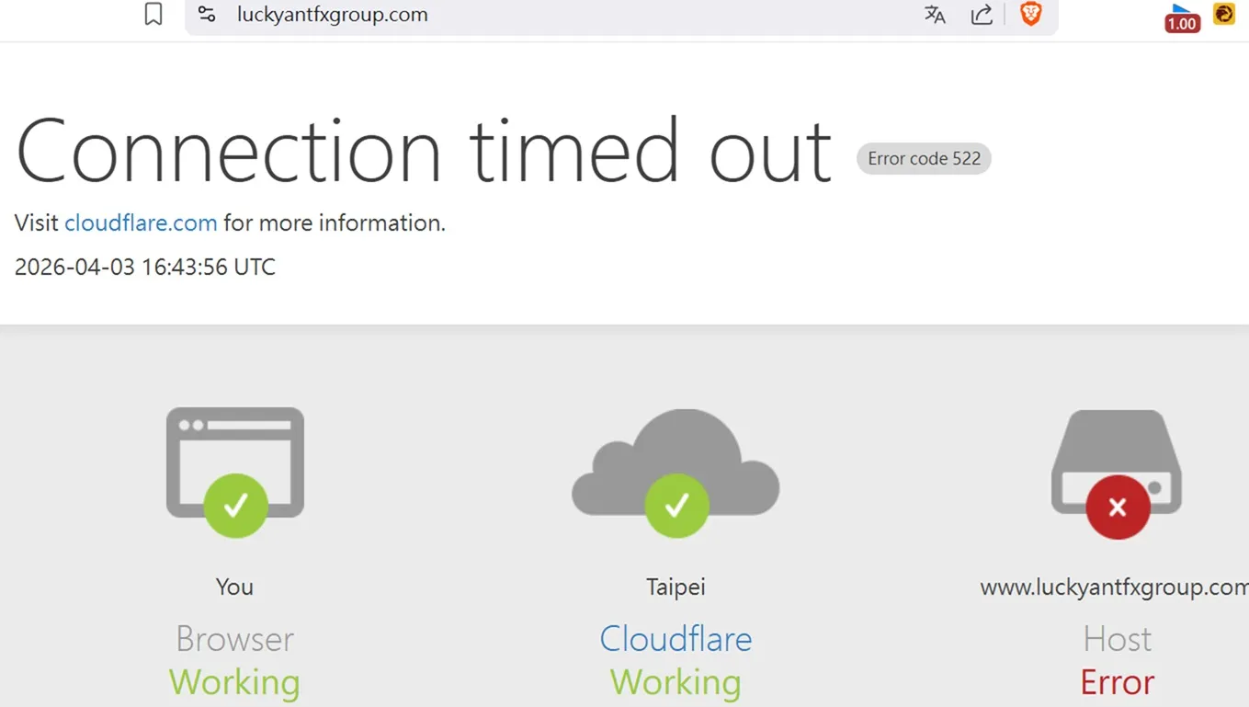1249x707 pixels.
Task: Click the server icon with the red X
Action: (x=1117, y=473)
